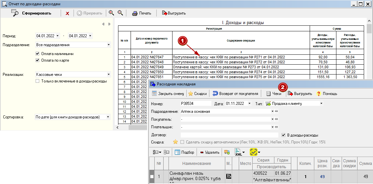373x184 pixels.
Task: Click ellipsis button next to Покупатель
Action: click(276, 119)
